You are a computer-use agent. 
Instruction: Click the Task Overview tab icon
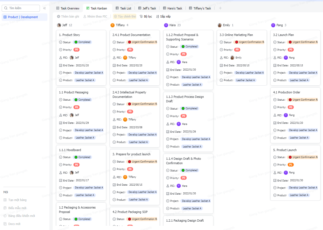58,8
